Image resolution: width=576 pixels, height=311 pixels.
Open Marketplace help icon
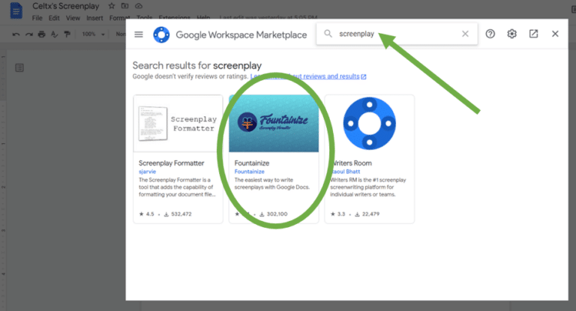click(x=490, y=34)
